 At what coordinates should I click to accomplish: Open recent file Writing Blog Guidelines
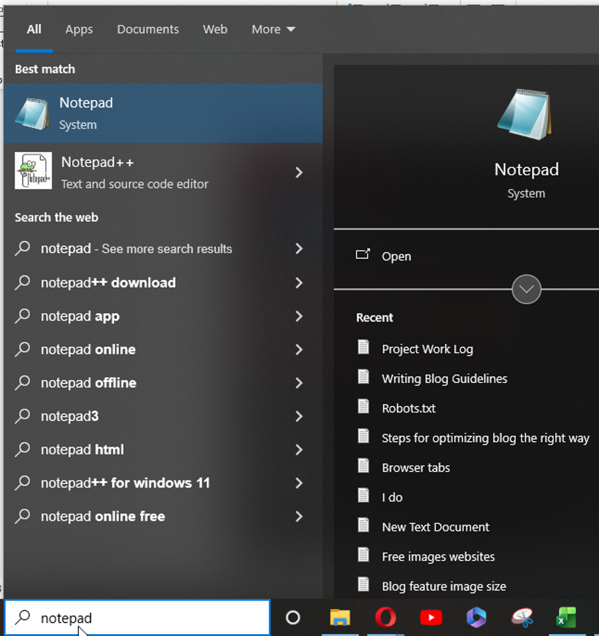pos(445,379)
